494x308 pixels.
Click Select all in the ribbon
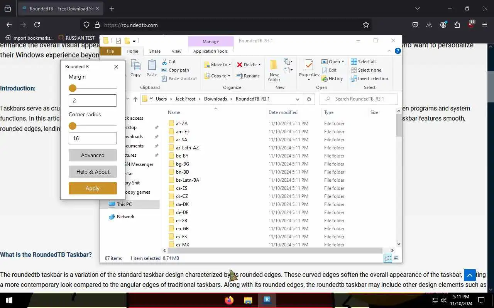point(363,62)
